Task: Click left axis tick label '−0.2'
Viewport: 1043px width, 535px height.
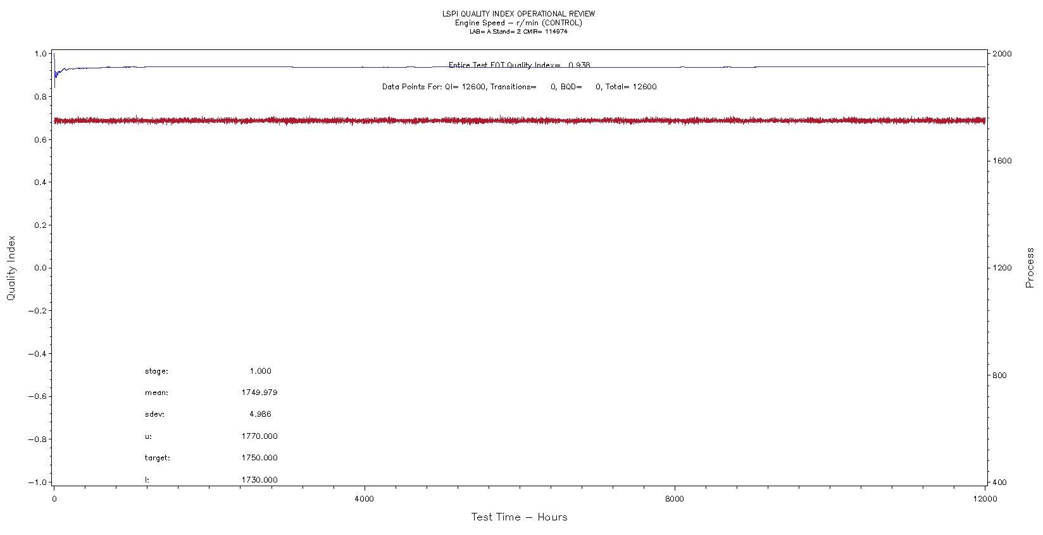Action: (x=37, y=311)
